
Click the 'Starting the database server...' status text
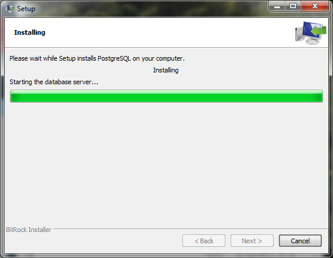pos(54,82)
